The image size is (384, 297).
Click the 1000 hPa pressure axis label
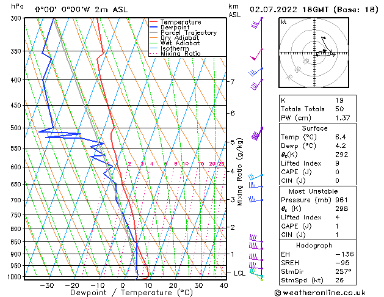(15, 277)
